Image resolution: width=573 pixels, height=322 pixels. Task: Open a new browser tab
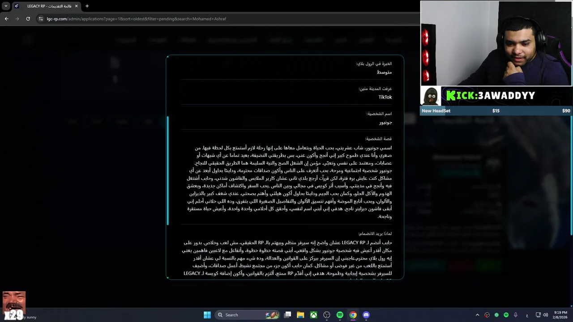click(x=87, y=6)
